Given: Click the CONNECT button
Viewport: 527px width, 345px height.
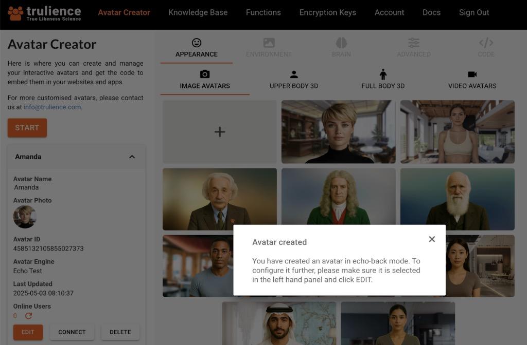Looking at the screenshot, I should (x=72, y=332).
